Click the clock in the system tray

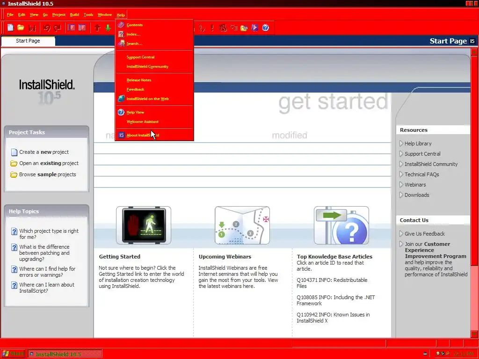(464, 354)
